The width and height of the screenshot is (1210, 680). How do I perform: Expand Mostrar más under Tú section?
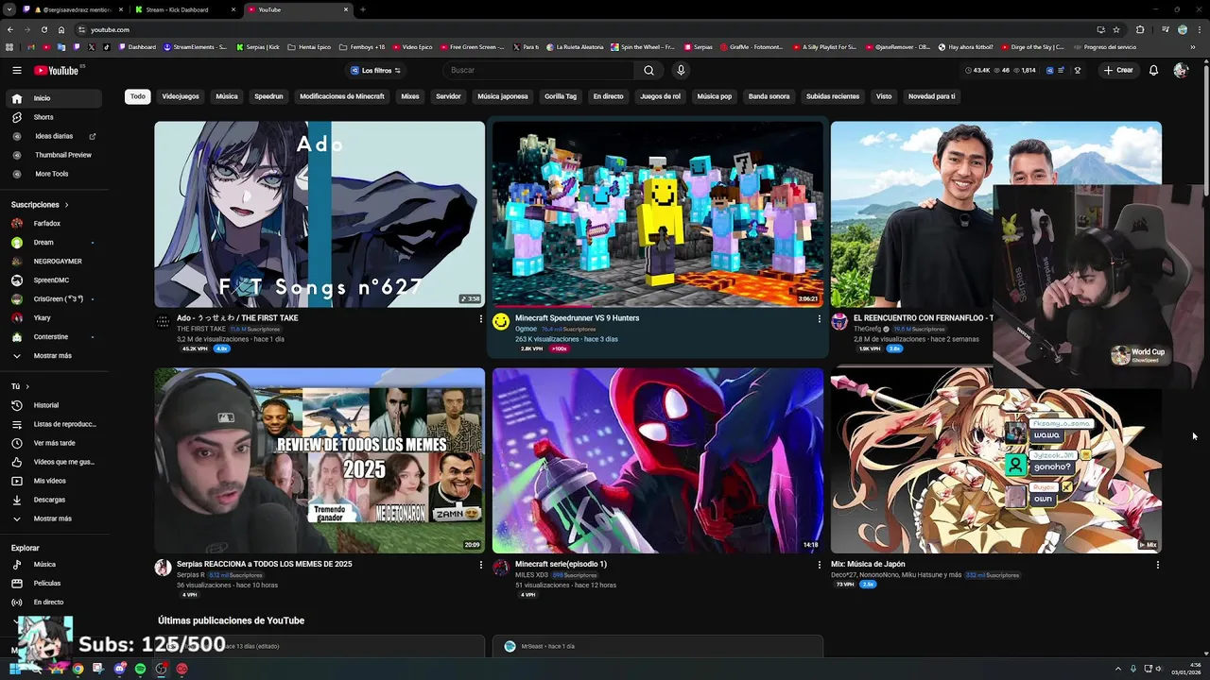tap(53, 518)
